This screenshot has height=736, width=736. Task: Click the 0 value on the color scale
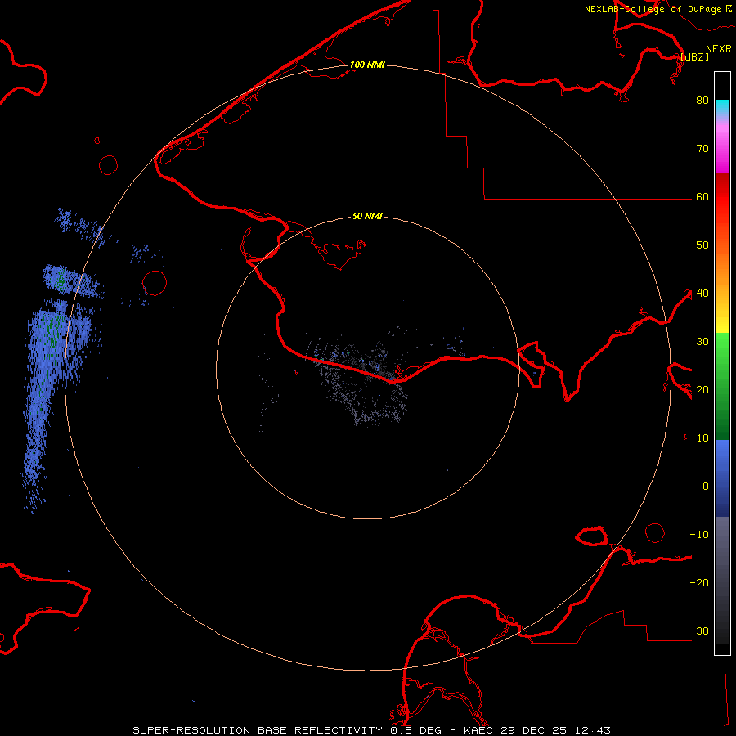[706, 487]
